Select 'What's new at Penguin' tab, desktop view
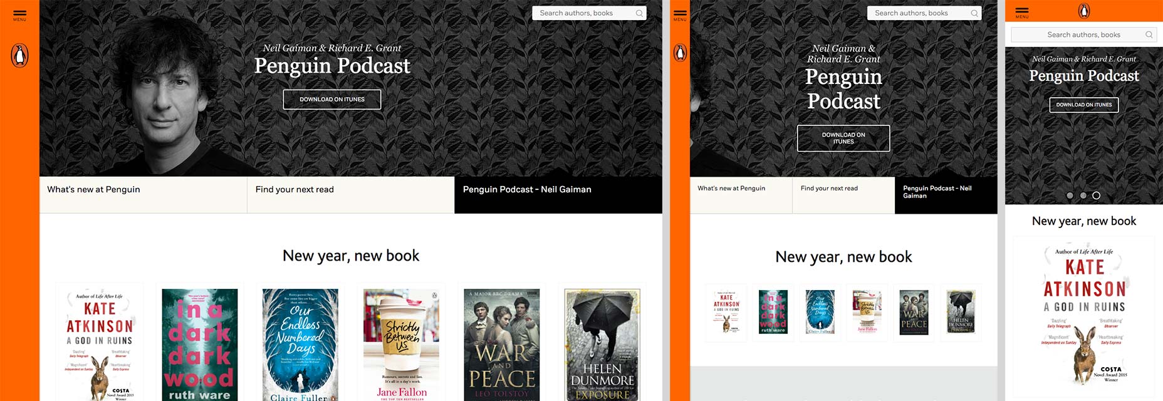Screen dimensions: 1163x401 [x=143, y=195]
